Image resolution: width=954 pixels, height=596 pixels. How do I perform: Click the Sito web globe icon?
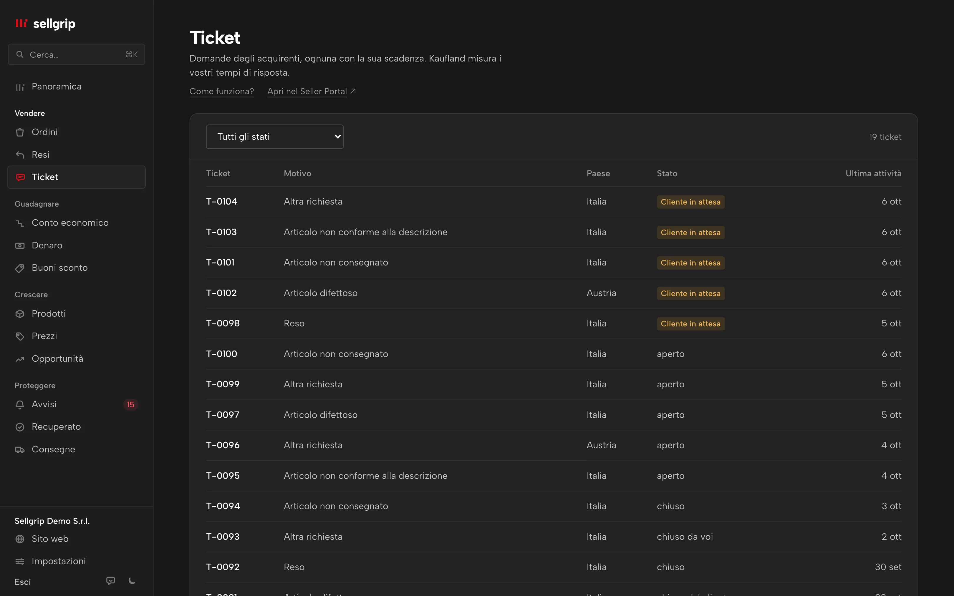click(20, 539)
